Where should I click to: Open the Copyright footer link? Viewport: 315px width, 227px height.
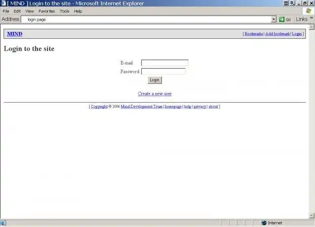tap(99, 107)
